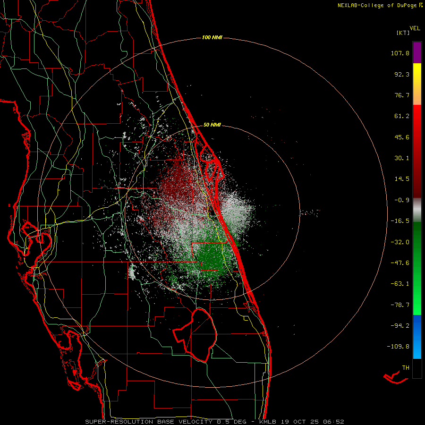425x425 pixels.
Task: Click the -47.6 velocity scale value
Action: 400,263
